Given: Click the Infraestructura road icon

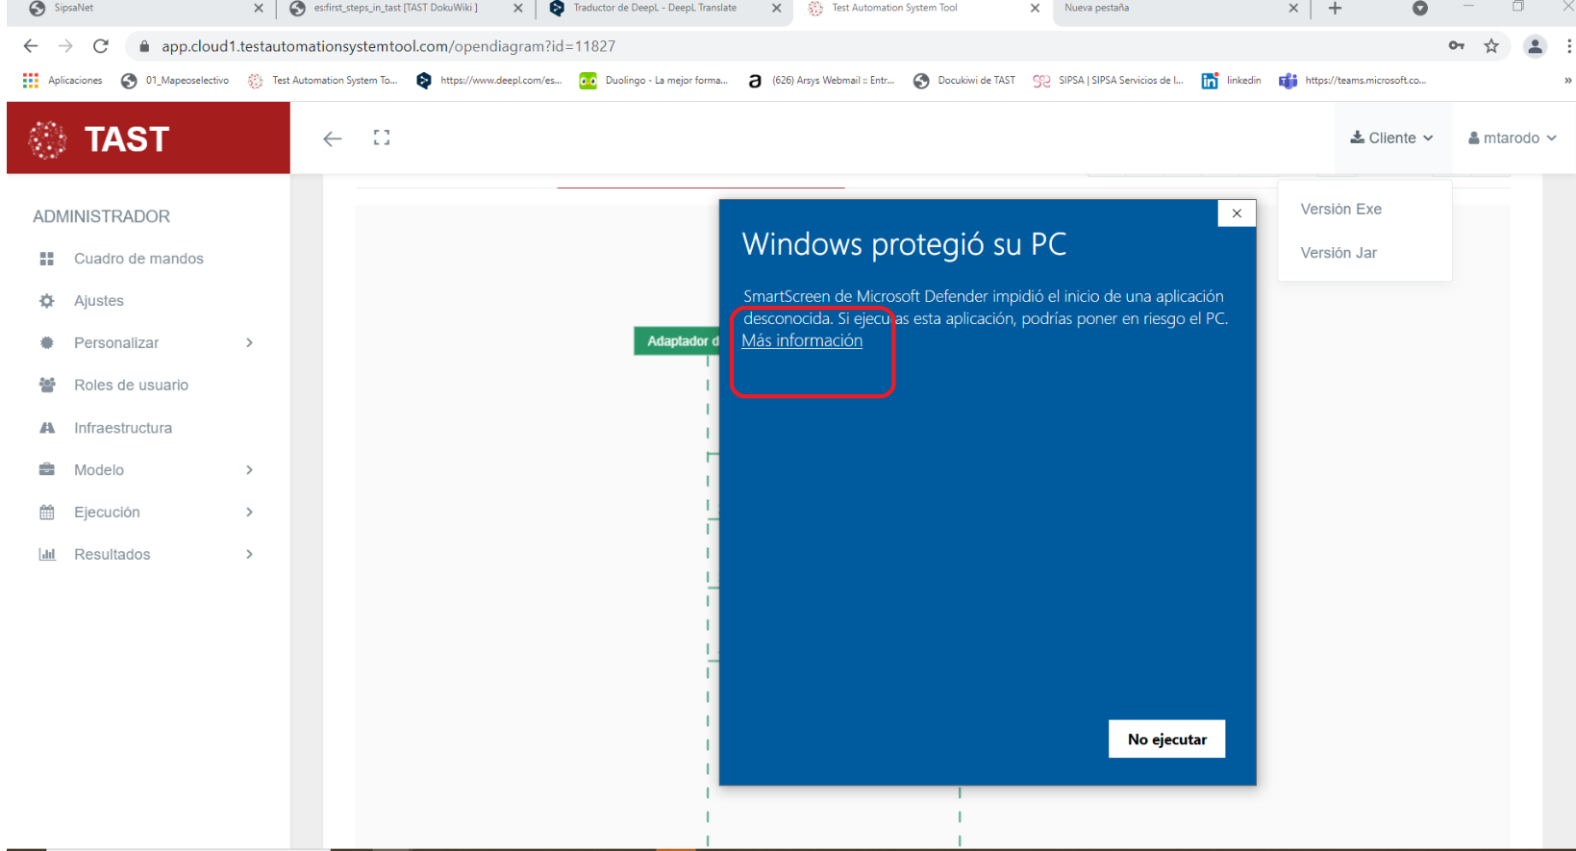Looking at the screenshot, I should (x=46, y=428).
